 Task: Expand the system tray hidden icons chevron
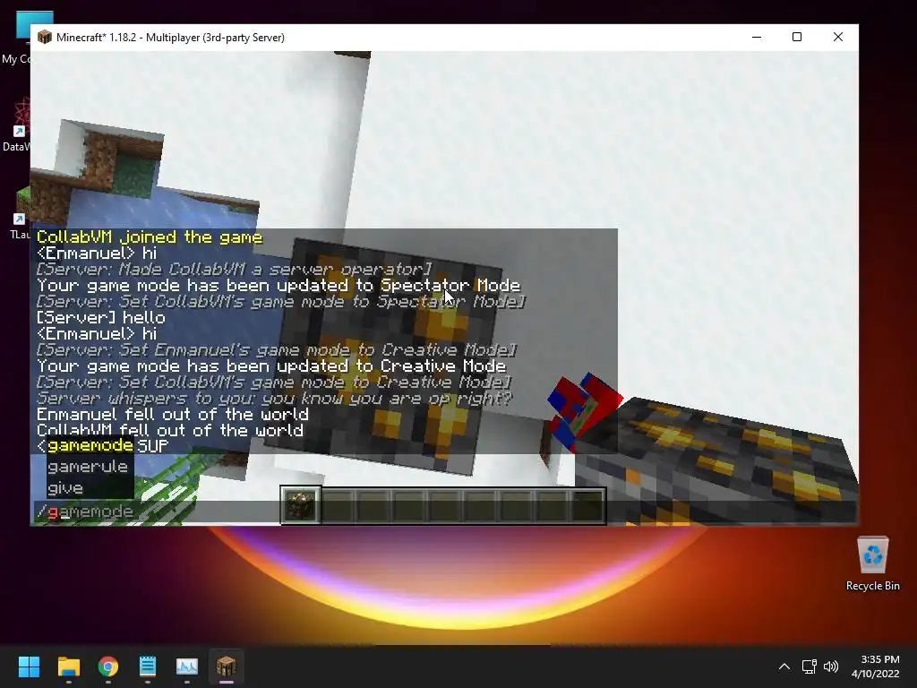784,666
